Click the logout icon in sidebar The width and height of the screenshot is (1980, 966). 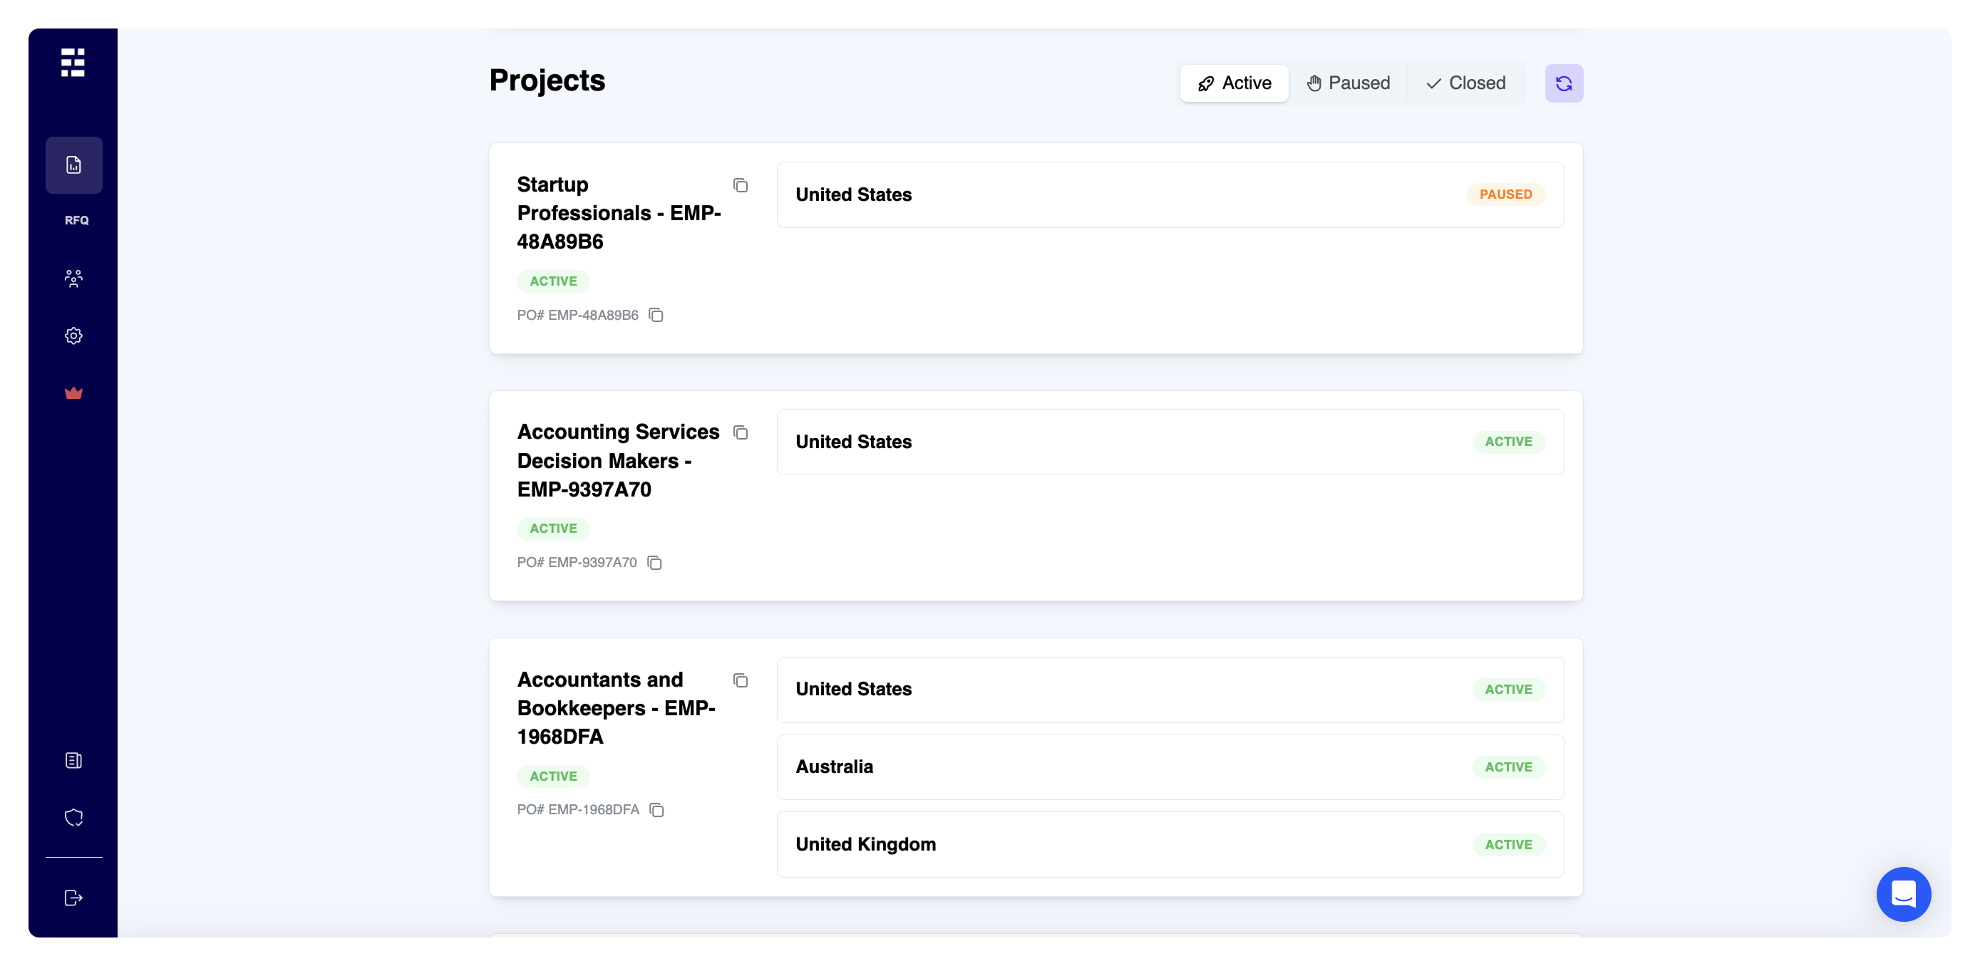coord(74,898)
